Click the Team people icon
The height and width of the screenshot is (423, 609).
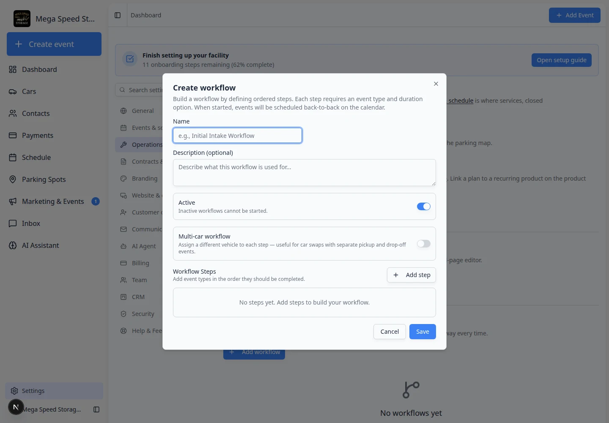(x=123, y=280)
